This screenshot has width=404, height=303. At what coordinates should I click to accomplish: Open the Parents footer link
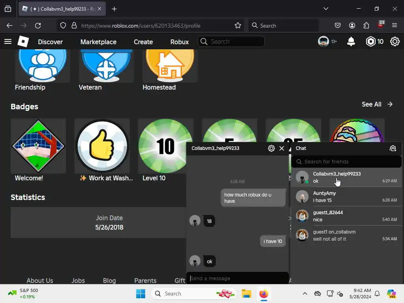(145, 281)
